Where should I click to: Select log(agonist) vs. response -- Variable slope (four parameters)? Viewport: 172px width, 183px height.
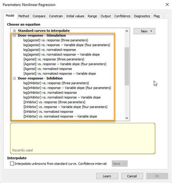pos(67,45)
